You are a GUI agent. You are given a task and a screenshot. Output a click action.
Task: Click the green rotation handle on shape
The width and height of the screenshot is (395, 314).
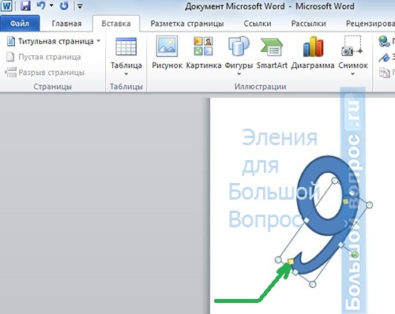(355, 254)
